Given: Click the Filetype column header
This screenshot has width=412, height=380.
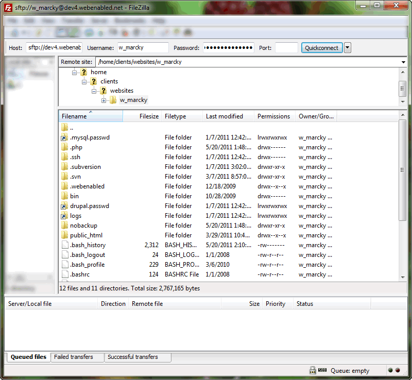Looking at the screenshot, I should [x=182, y=116].
